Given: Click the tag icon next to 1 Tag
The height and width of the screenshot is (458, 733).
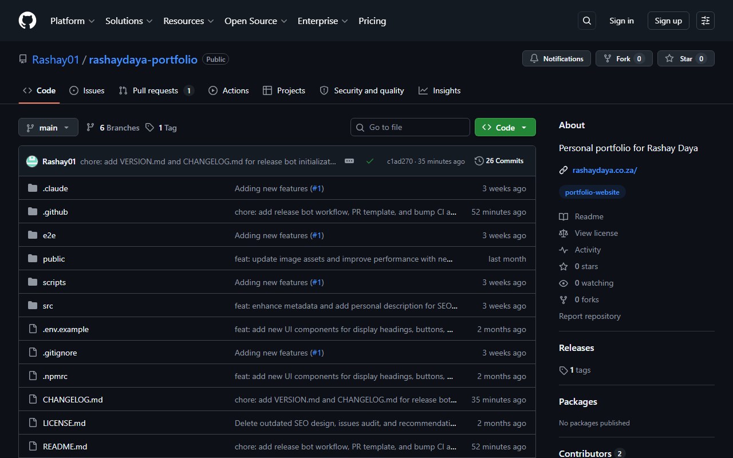Looking at the screenshot, I should pyautogui.click(x=149, y=128).
